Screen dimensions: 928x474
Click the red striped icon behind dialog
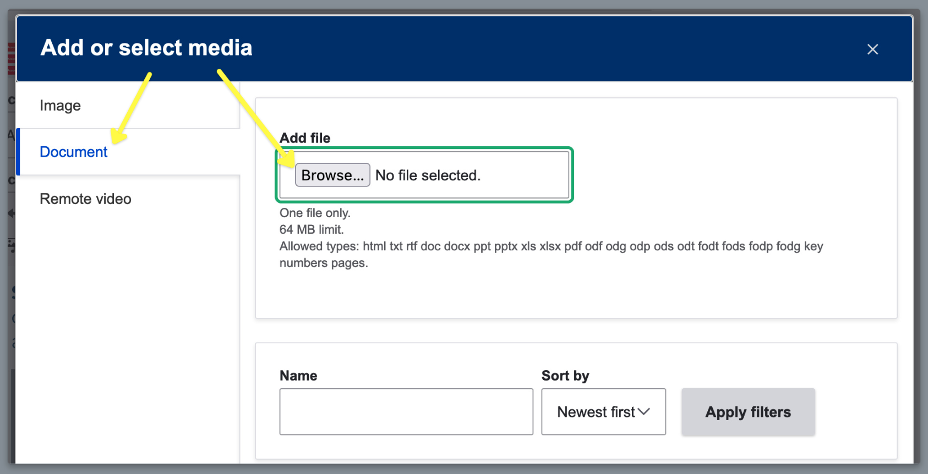pos(11,59)
